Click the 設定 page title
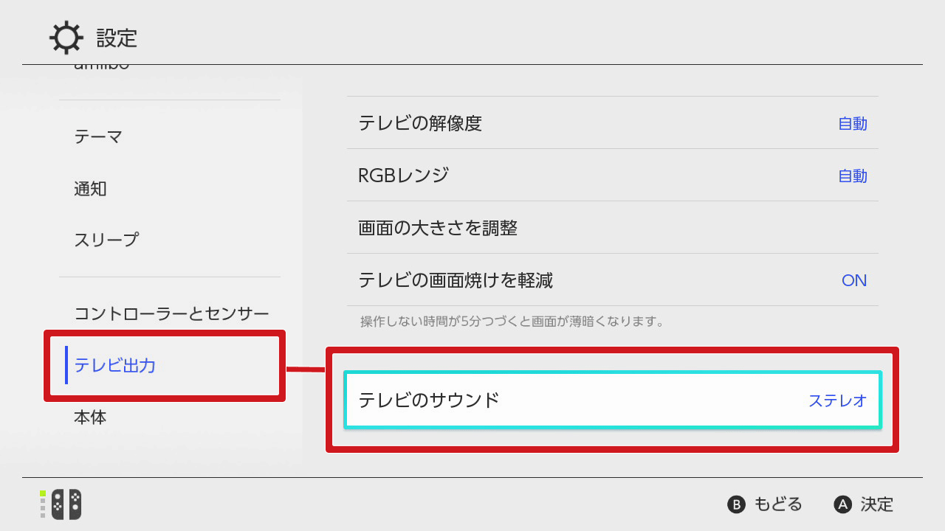 pos(117,38)
